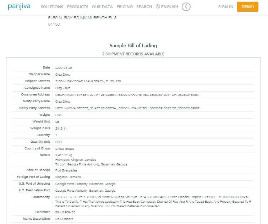Viewport: 268px width, 224px height.
Task: Click the globe language icon
Action: (158, 7)
